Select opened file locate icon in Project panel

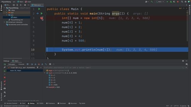click(x=14, y=5)
